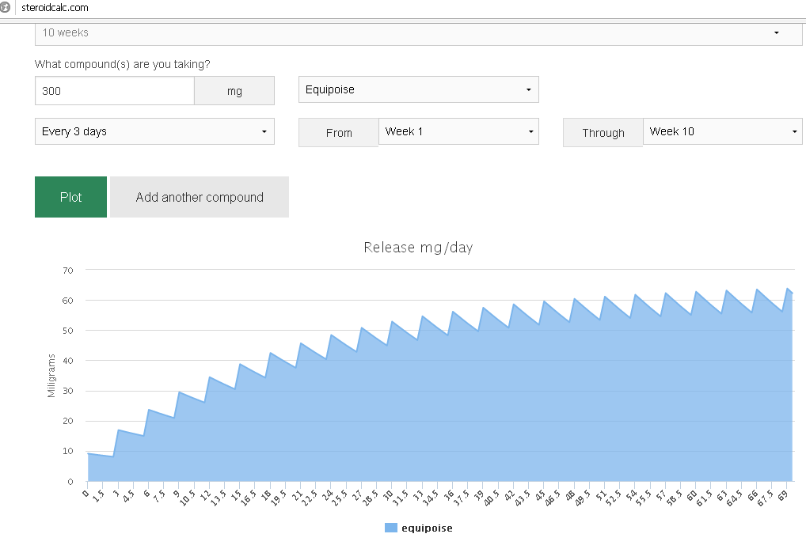Image resolution: width=806 pixels, height=549 pixels.
Task: Click the day 0 label on x-axis
Action: click(x=86, y=492)
